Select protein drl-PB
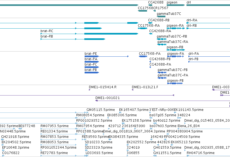The image size is (230, 157). click(193, 59)
